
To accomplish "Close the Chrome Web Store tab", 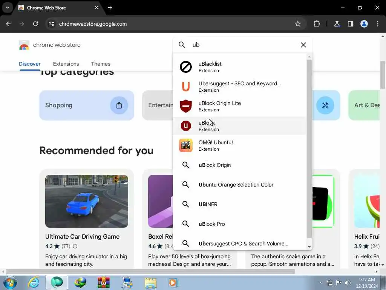I will [x=96, y=8].
